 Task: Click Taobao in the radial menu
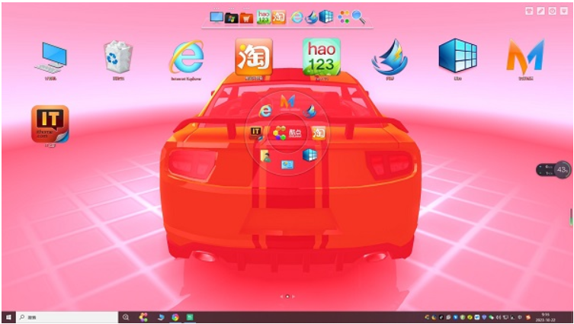pos(319,133)
